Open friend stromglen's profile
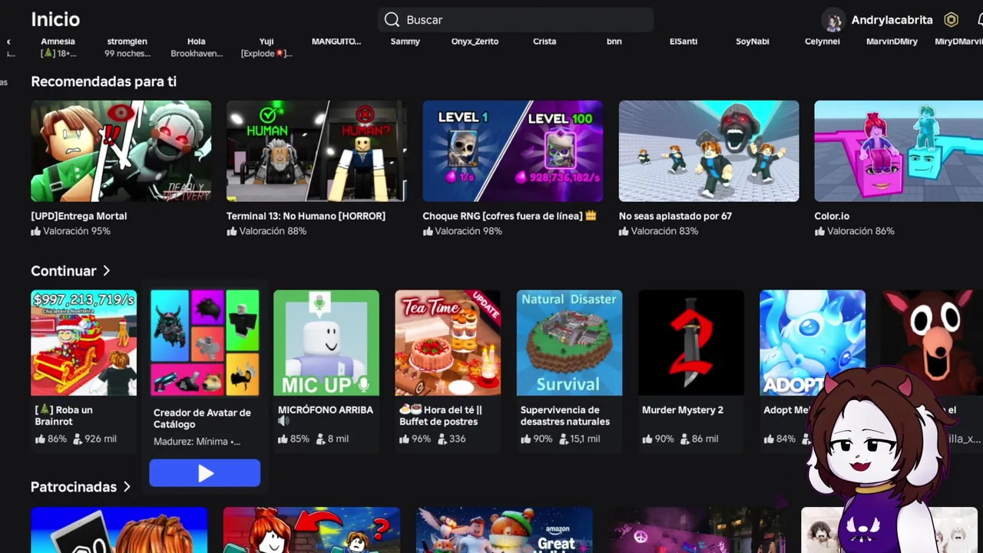The image size is (983, 553). click(127, 41)
